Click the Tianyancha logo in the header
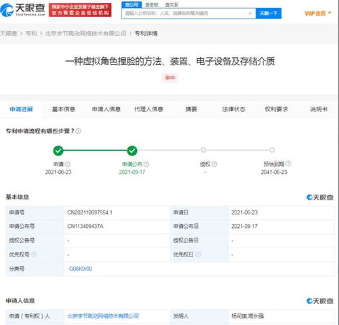 [x=22, y=10]
